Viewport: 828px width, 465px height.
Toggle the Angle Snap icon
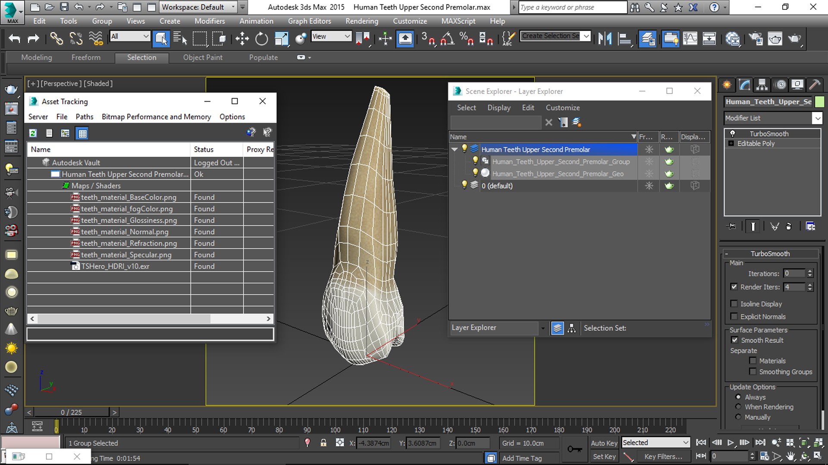[448, 39]
